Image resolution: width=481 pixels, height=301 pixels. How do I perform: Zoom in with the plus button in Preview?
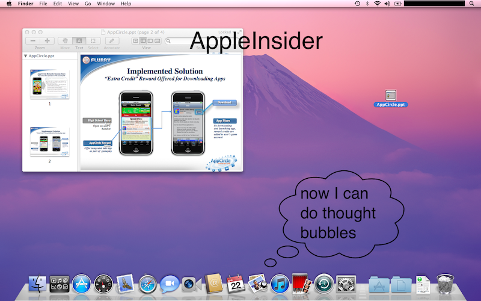(47, 41)
